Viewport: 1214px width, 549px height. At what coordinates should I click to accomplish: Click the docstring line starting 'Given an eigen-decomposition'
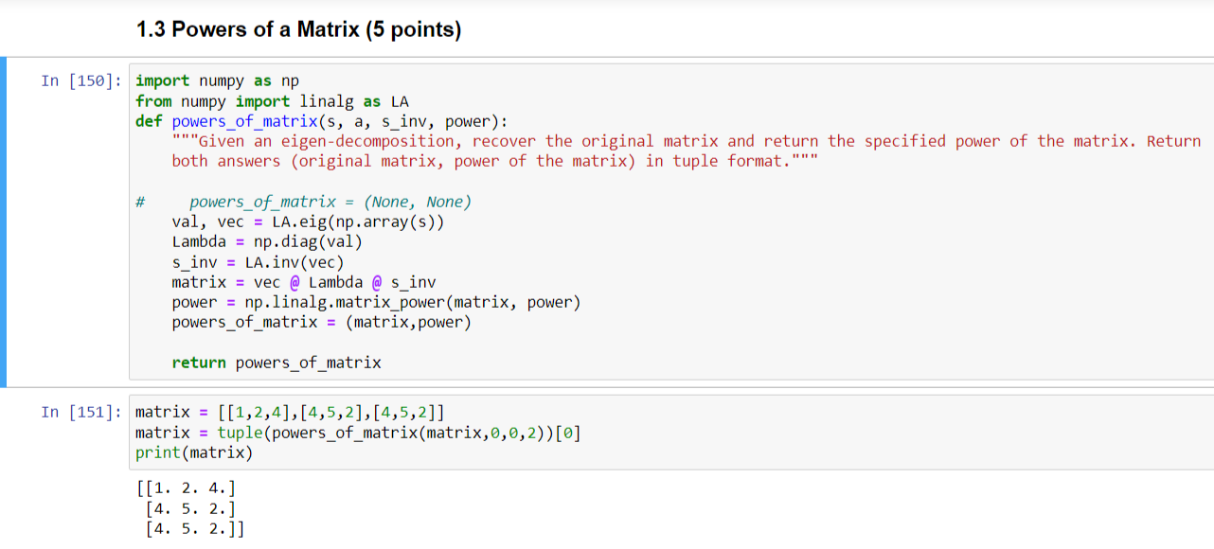tap(686, 141)
